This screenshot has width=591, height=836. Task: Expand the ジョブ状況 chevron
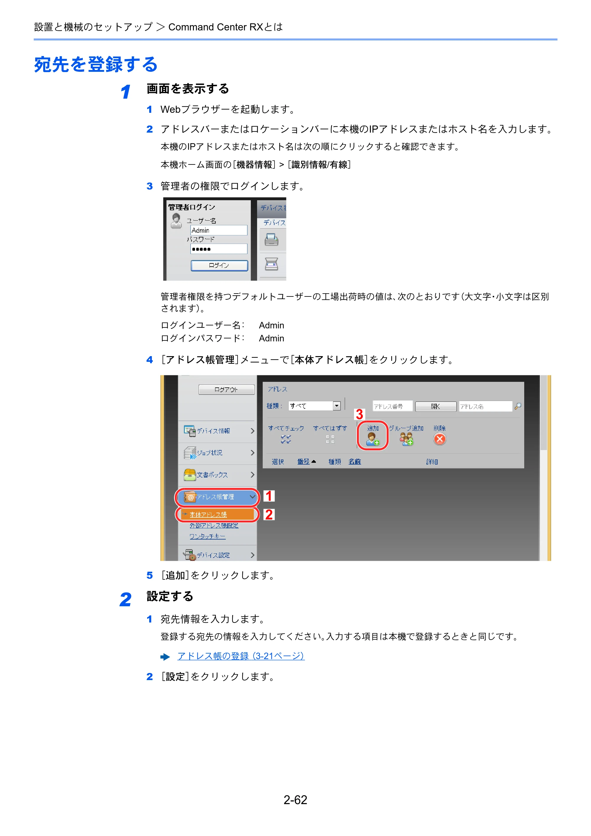click(252, 453)
